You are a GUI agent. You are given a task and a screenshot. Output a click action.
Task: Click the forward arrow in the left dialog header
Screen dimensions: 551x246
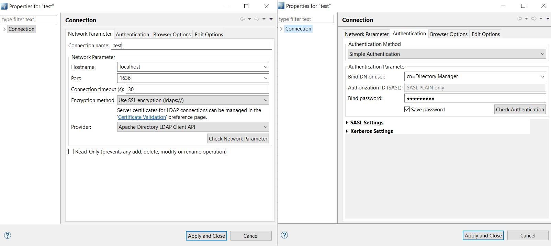point(257,19)
